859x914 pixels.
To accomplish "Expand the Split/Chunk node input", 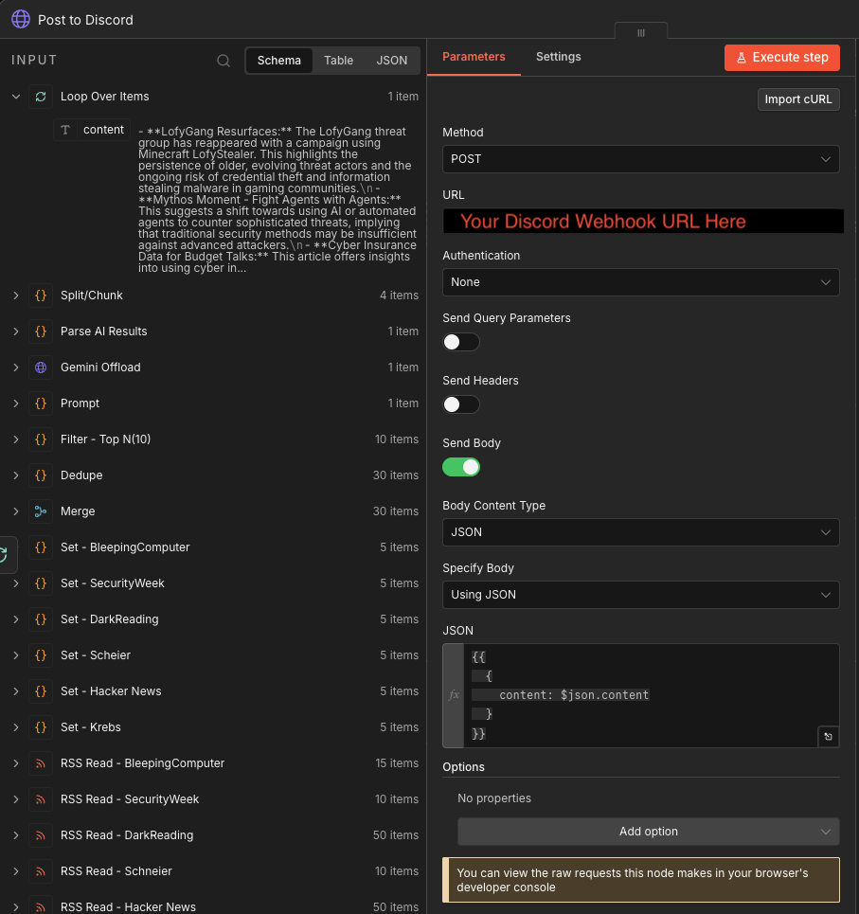I will point(15,295).
